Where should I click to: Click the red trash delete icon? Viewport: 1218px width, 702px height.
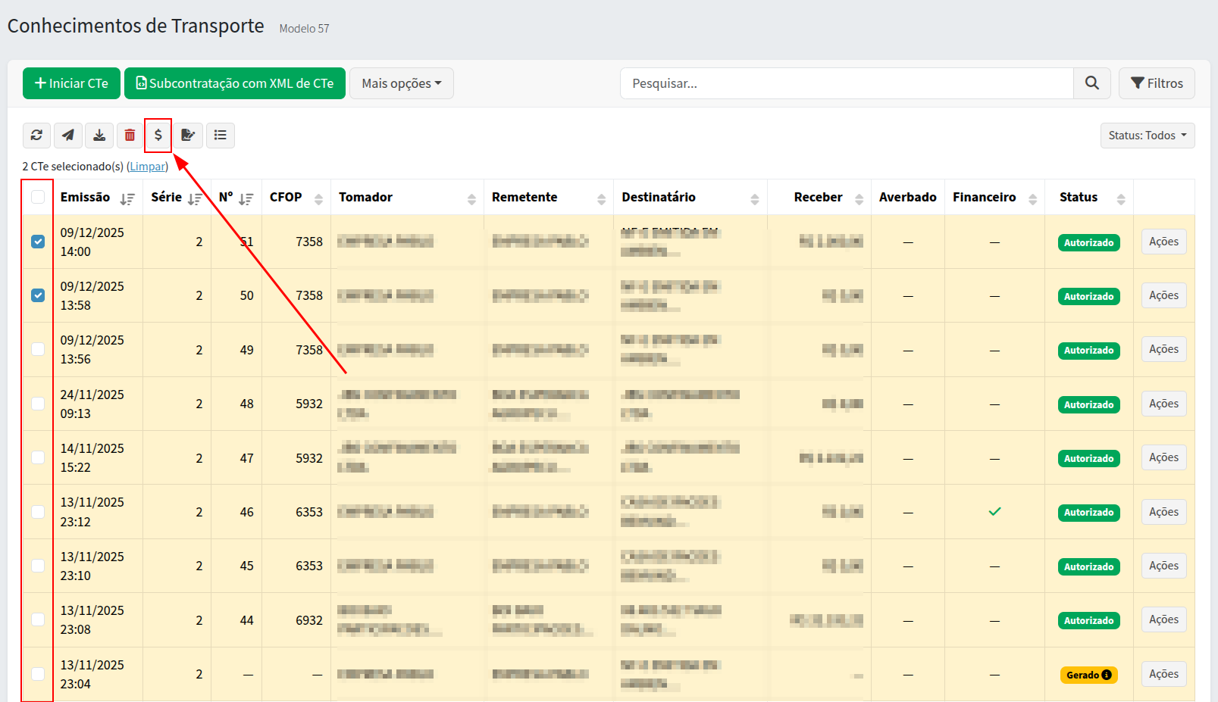(x=130, y=136)
